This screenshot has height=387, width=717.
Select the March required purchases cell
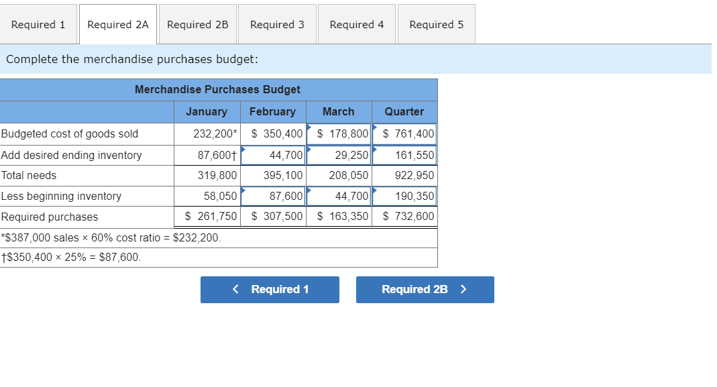tap(339, 216)
